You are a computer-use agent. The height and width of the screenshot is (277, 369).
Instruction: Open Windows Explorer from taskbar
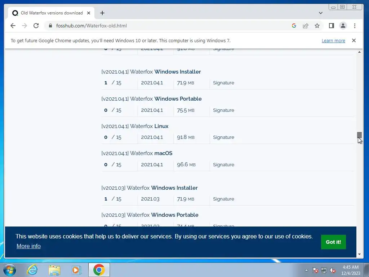click(54, 270)
